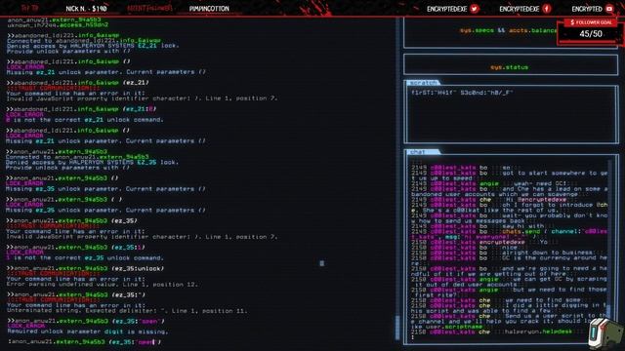Screen dimensions: 625x351
Task: Click the YouTube icon beside ENCRYPTED
Action: (x=609, y=9)
